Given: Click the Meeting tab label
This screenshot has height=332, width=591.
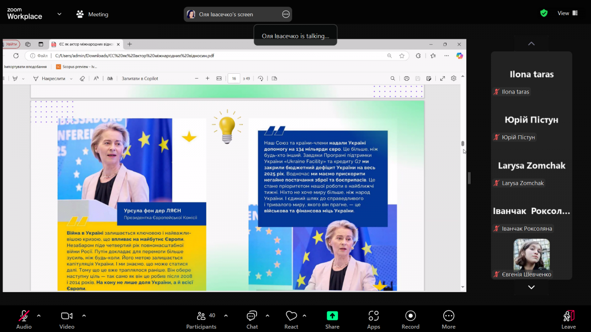Looking at the screenshot, I should 98,14.
